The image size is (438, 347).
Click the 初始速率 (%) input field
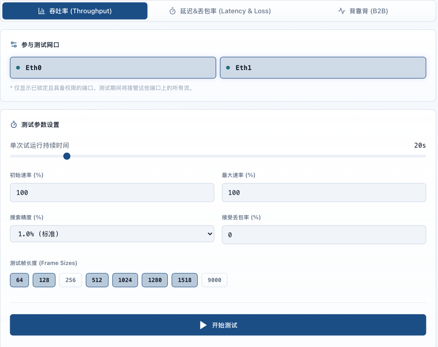point(112,192)
